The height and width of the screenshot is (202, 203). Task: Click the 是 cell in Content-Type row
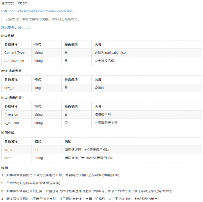coord(76,53)
